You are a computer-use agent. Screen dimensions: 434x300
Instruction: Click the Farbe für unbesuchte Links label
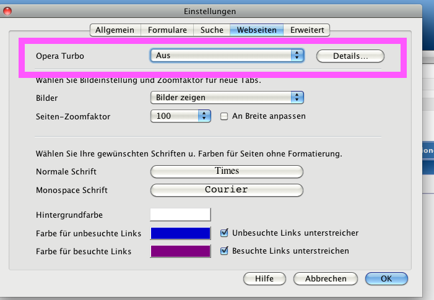[89, 234]
